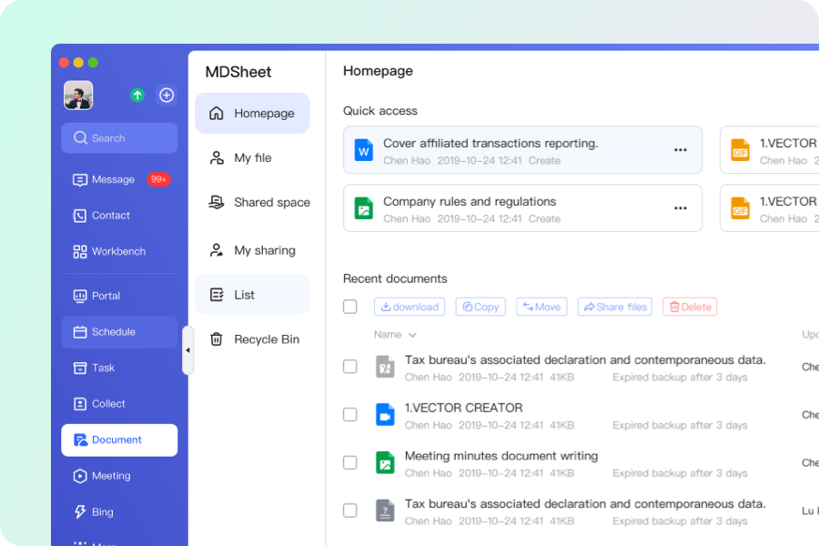Click the gray image file icon of first Tax bureau row
The width and height of the screenshot is (819, 546).
pyautogui.click(x=385, y=366)
